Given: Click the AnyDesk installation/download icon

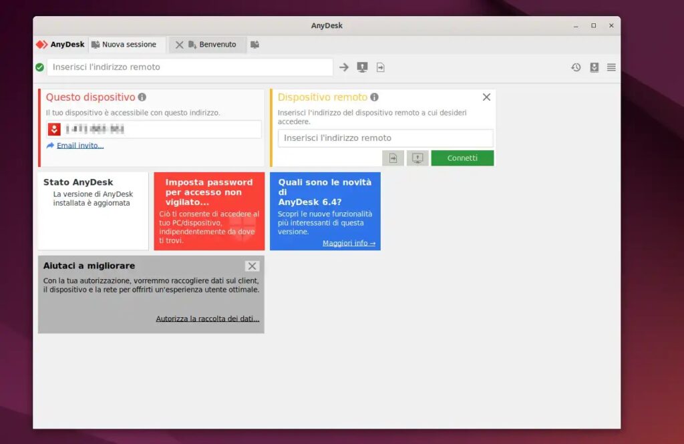Looking at the screenshot, I should tap(593, 67).
